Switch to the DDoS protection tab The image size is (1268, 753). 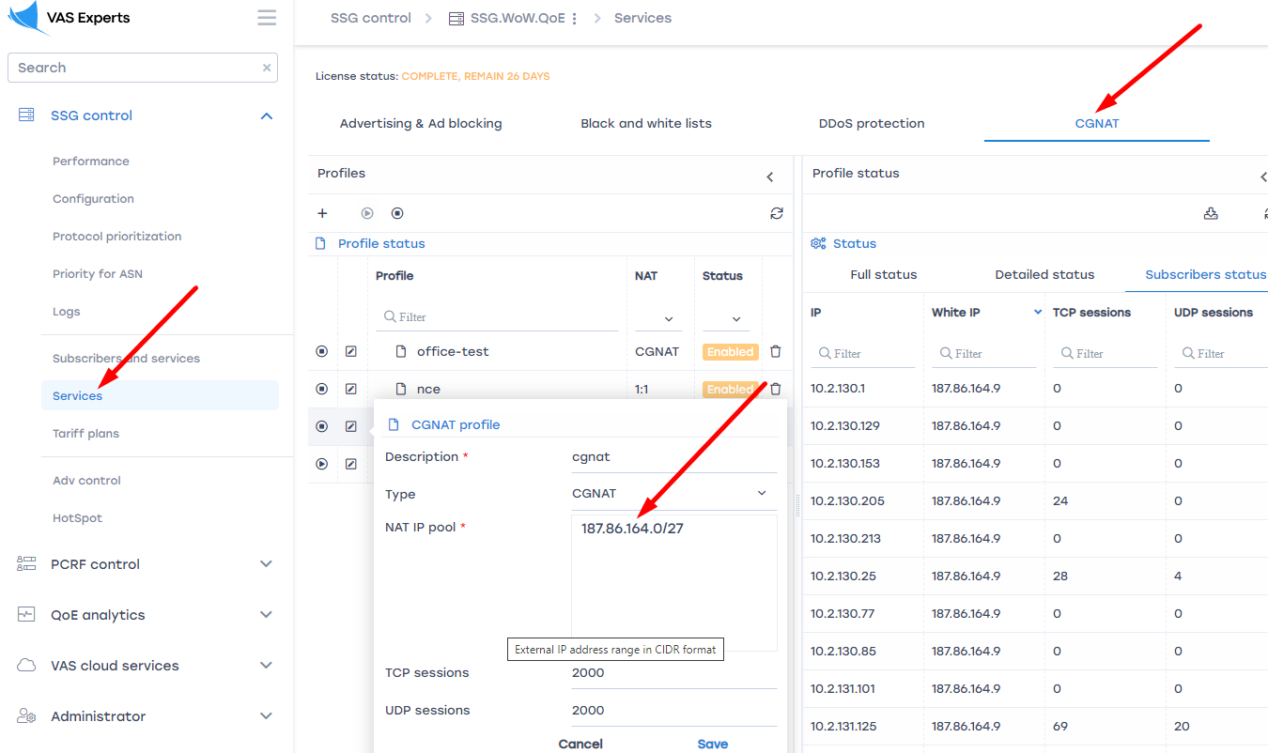click(x=871, y=123)
